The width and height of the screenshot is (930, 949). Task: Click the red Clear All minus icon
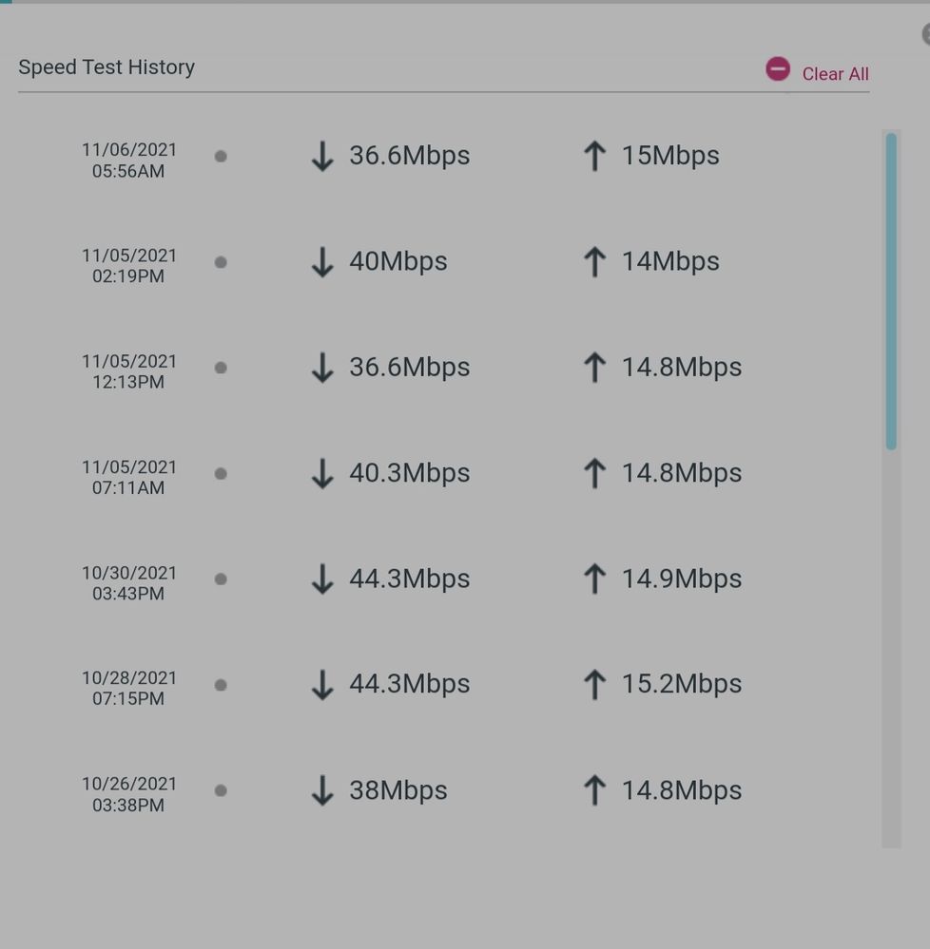pyautogui.click(x=778, y=69)
